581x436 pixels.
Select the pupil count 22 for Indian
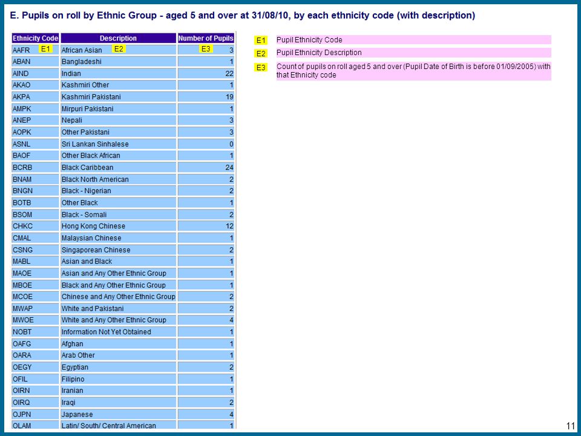206,73
